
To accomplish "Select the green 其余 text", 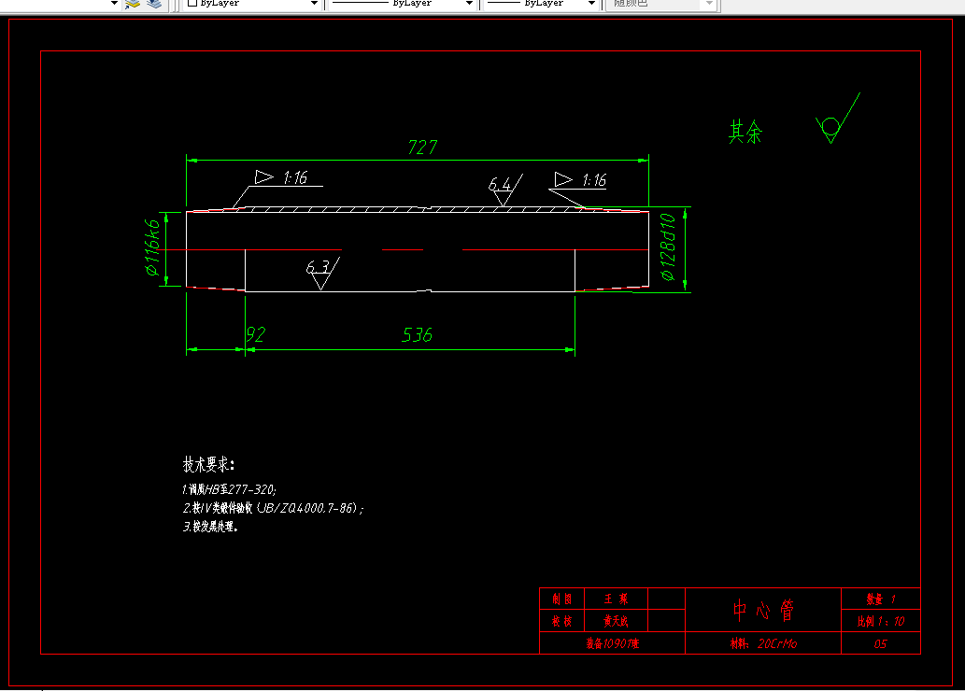I will [745, 132].
